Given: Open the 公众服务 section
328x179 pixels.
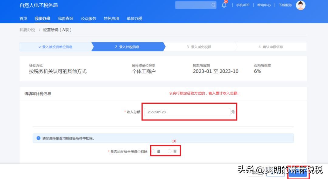Looking at the screenshot, I should point(88,19).
